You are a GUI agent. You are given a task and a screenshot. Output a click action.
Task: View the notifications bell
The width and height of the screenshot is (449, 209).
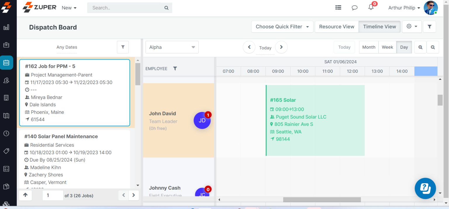(x=371, y=7)
